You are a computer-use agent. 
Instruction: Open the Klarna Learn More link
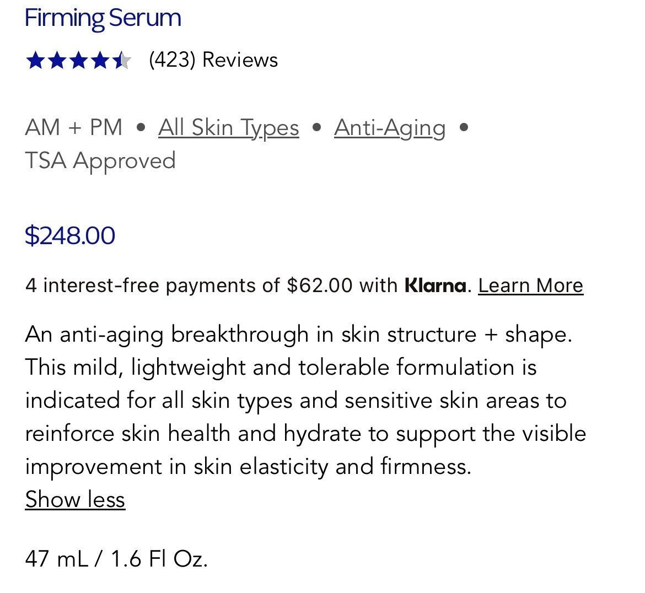click(x=531, y=285)
